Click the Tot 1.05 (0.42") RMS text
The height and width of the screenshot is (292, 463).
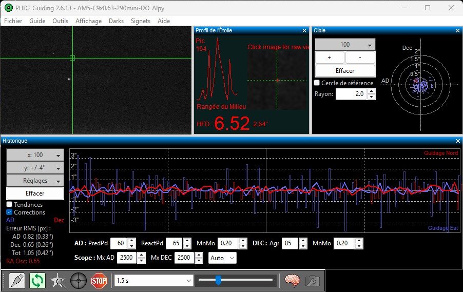pyautogui.click(x=32, y=252)
